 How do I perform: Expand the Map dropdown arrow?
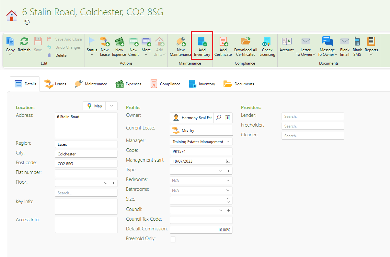click(111, 106)
